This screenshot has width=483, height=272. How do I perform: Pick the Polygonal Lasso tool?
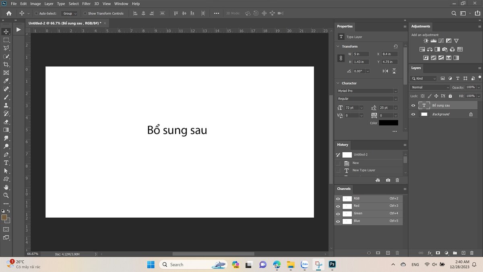pos(6,48)
